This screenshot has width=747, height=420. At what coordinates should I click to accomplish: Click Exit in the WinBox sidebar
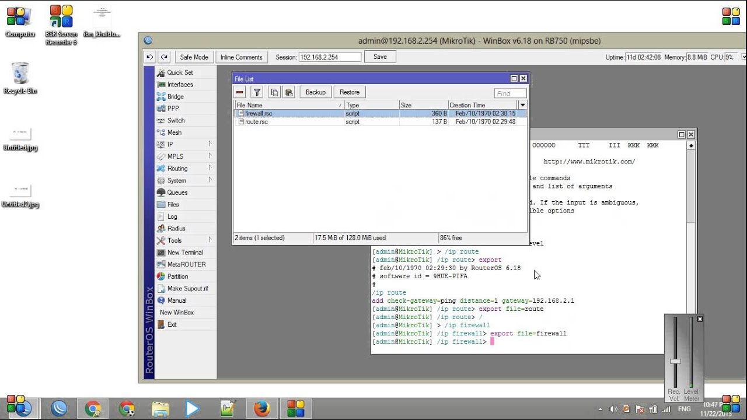(x=172, y=324)
